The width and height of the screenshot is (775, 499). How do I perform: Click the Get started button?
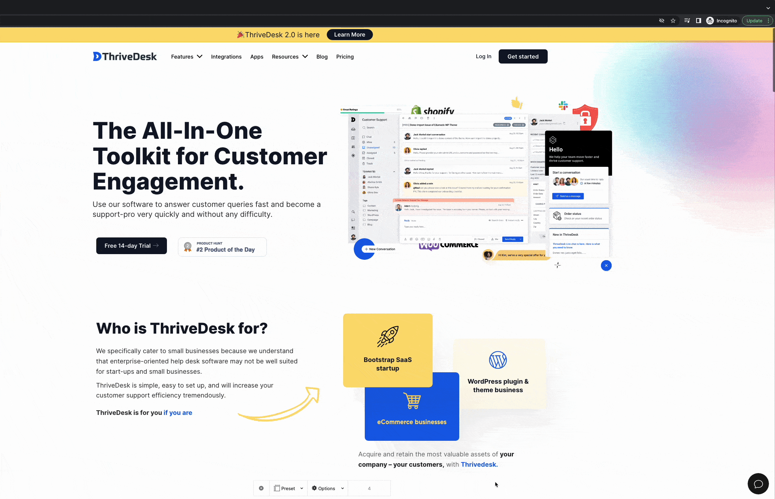523,56
